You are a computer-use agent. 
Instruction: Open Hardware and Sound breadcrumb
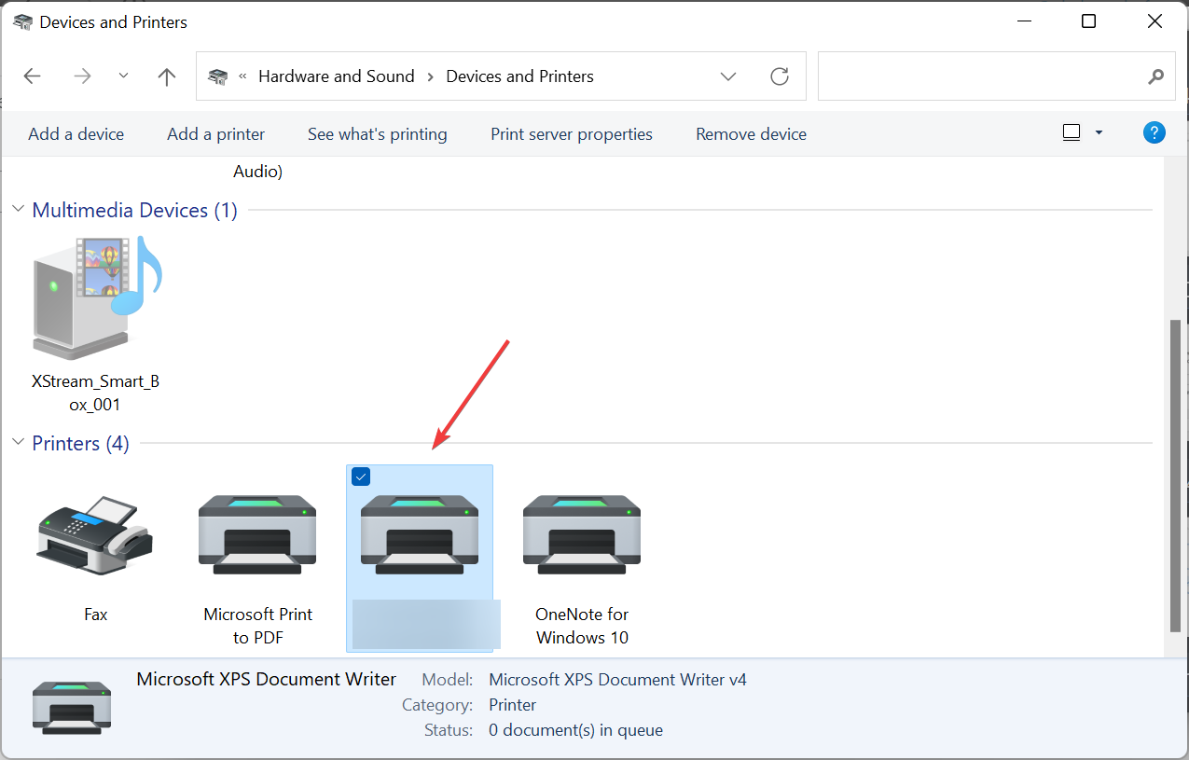(336, 76)
